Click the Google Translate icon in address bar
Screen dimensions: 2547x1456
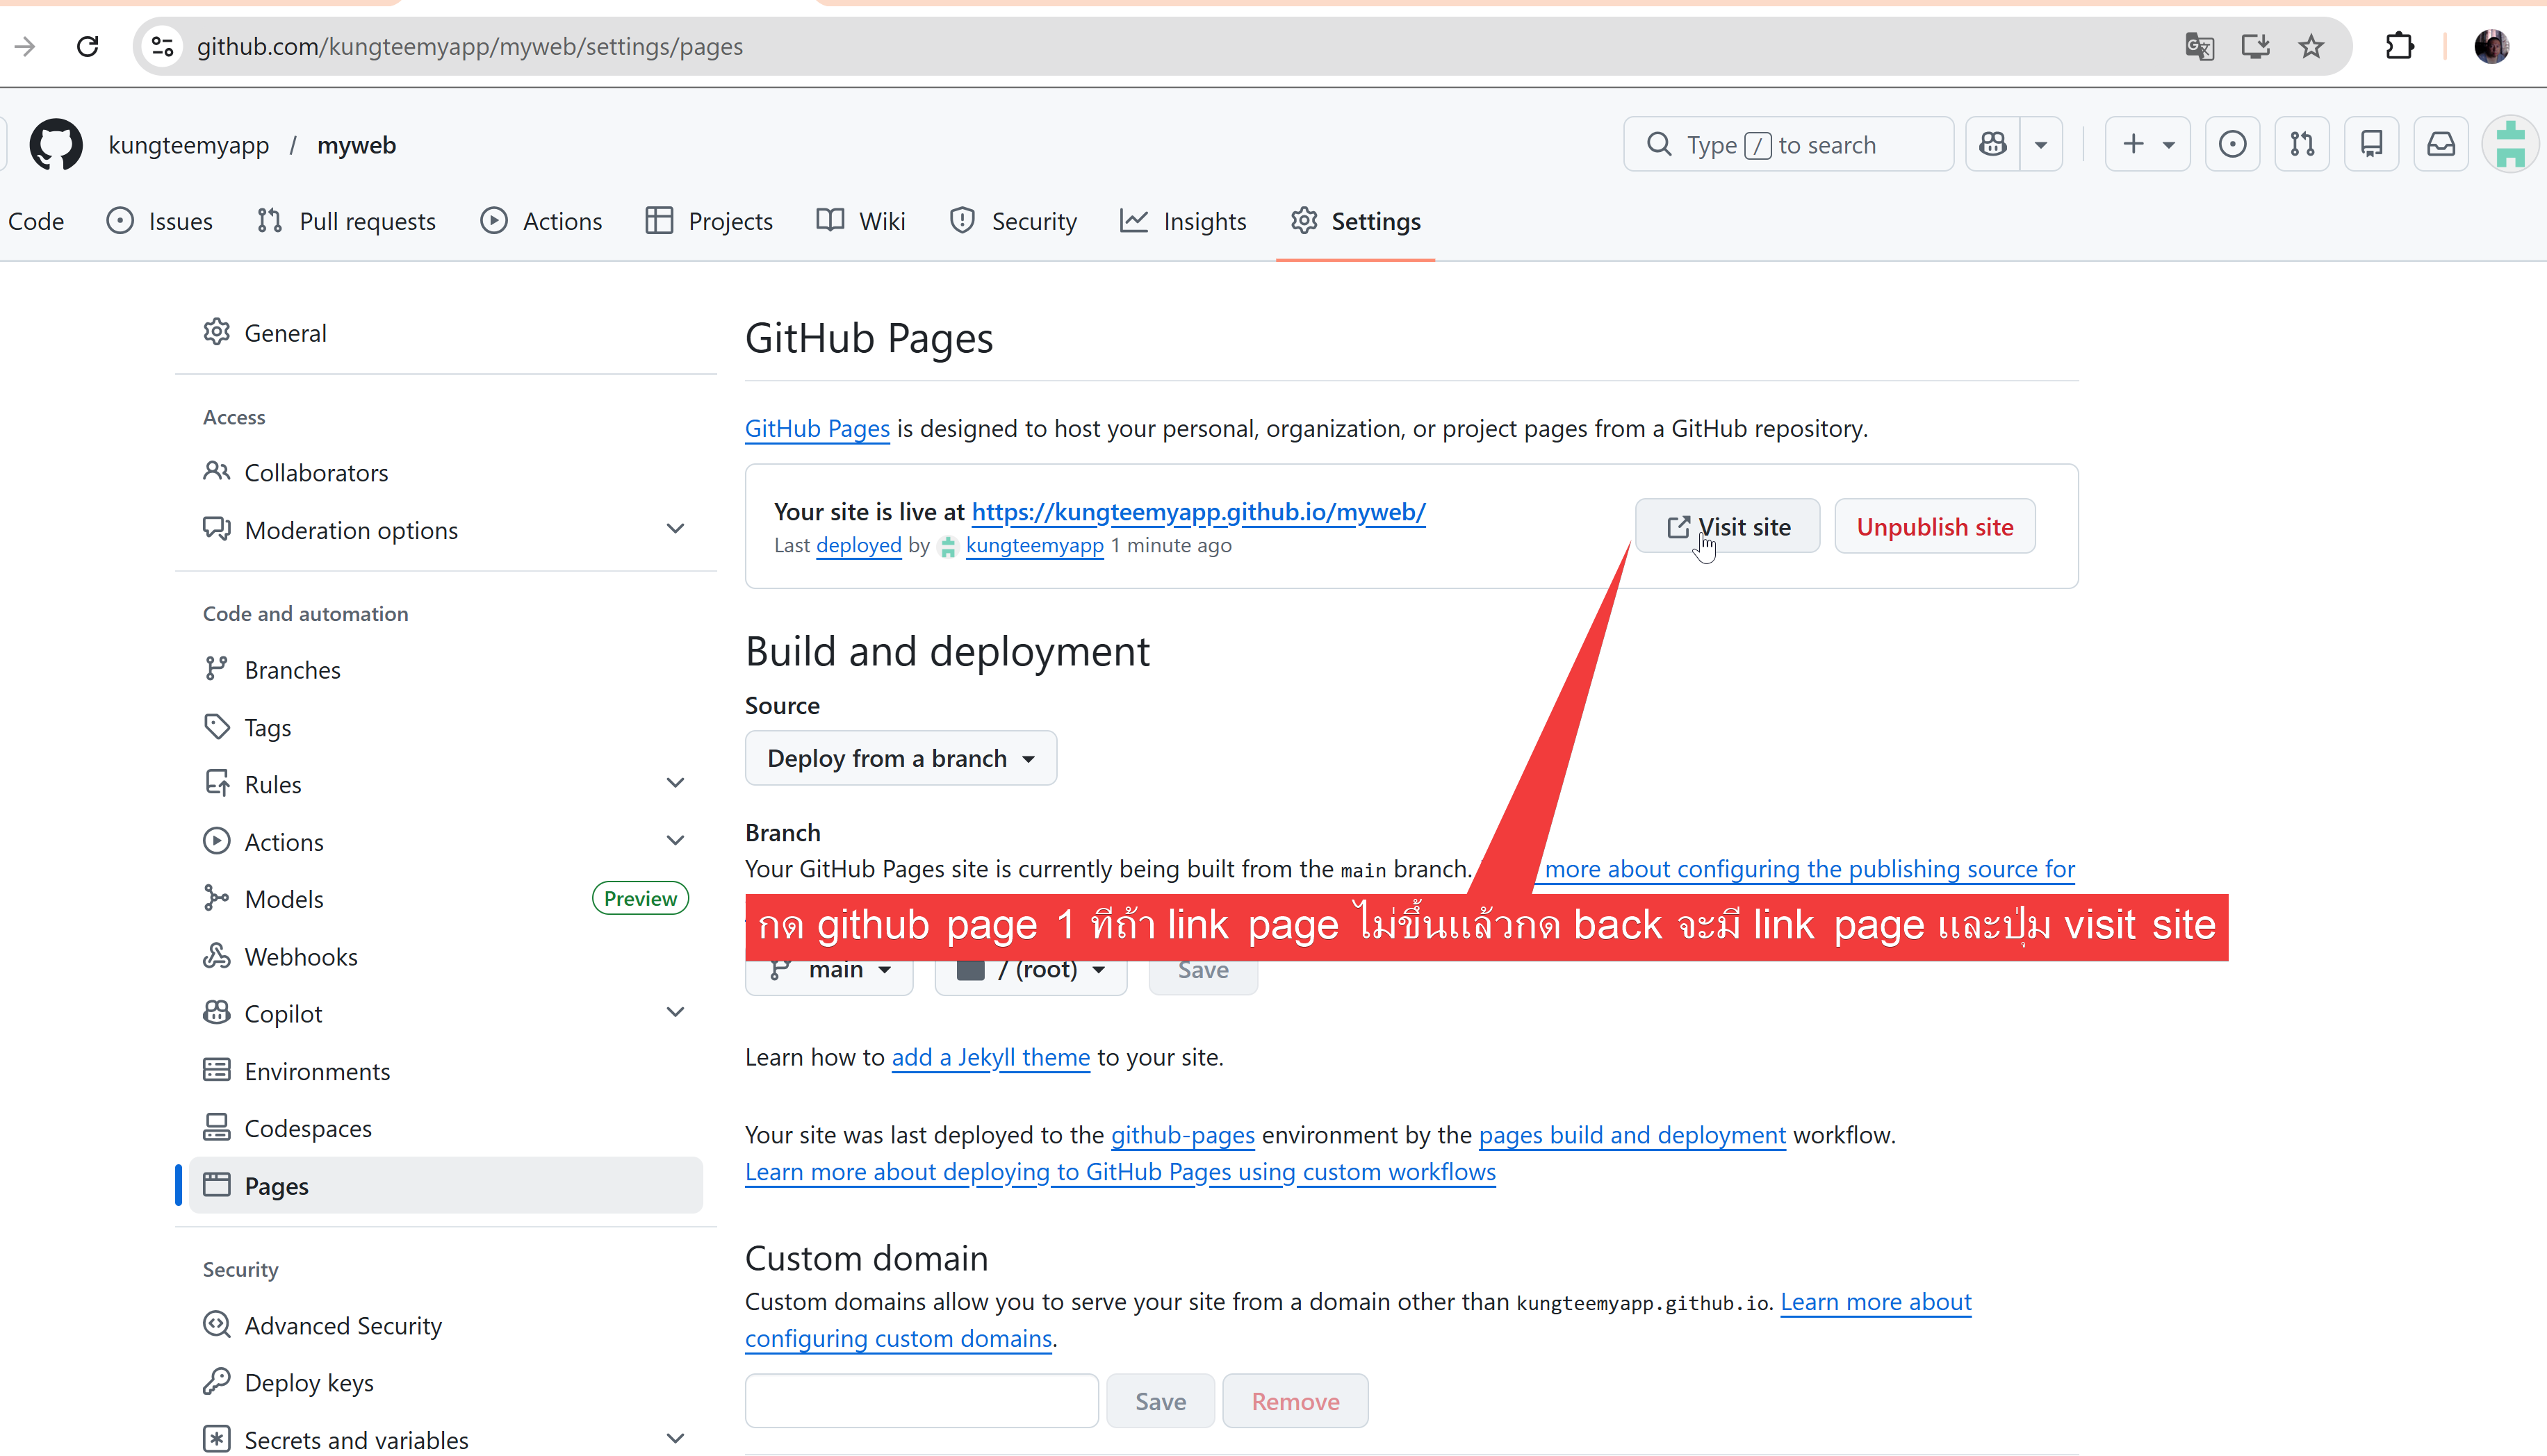click(2199, 47)
